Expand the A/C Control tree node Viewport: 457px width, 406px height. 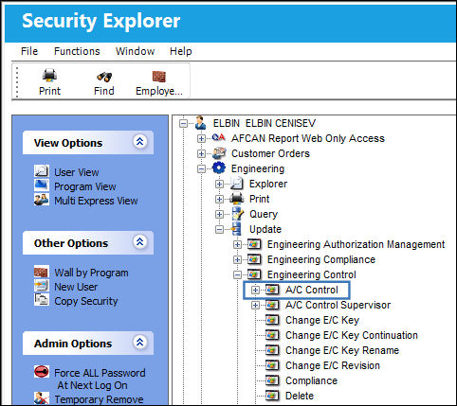click(x=255, y=290)
